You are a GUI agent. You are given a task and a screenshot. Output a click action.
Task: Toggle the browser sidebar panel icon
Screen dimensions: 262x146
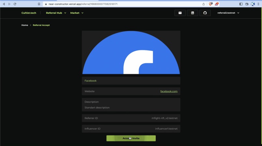tap(241, 4)
